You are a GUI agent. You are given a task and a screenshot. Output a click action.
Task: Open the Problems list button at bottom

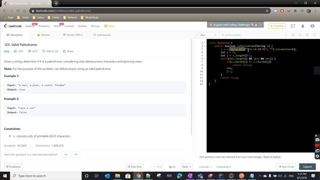(x=13, y=166)
